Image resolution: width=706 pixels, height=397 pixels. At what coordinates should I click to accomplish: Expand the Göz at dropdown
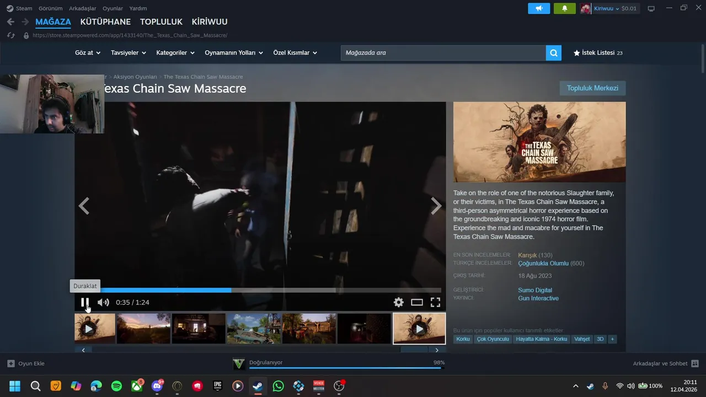coord(88,53)
